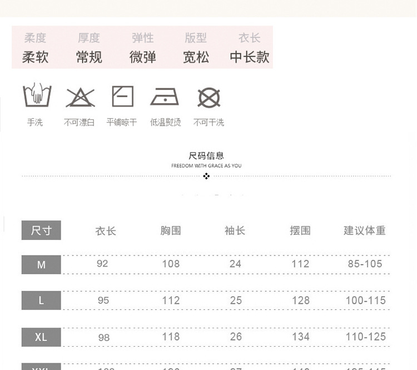
Task: Select the 不可漂白 label
Action: click(x=80, y=122)
